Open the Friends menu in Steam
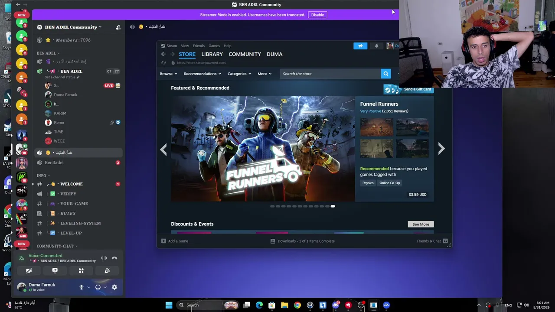Viewport: 555px width, 312px height. pyautogui.click(x=199, y=46)
